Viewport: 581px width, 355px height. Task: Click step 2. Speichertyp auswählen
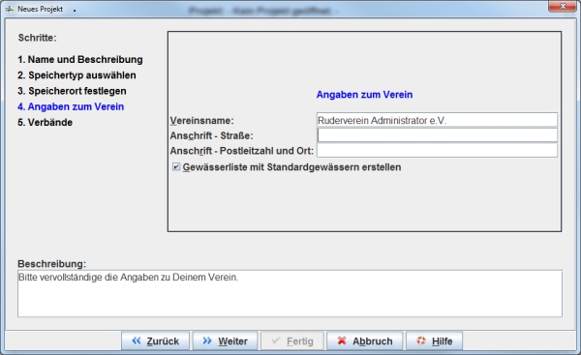76,75
